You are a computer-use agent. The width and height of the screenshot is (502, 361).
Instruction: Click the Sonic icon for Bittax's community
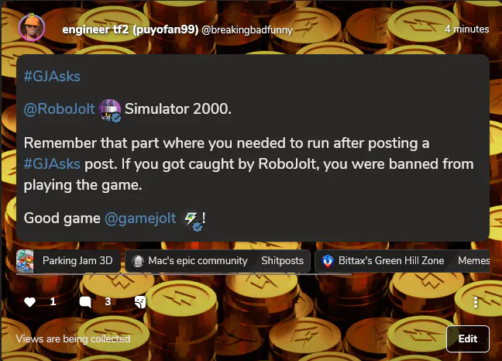click(328, 261)
